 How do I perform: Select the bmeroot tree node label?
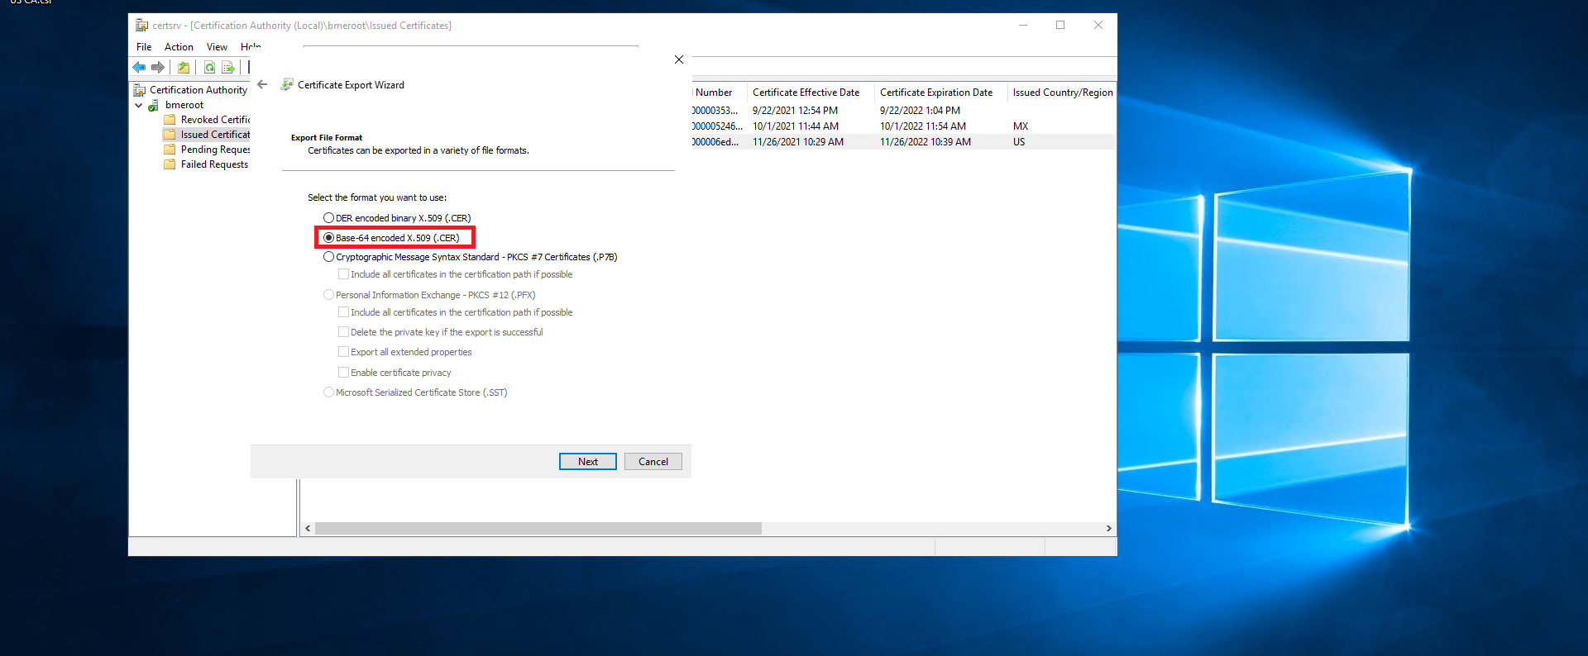tap(184, 105)
